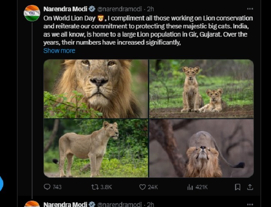Viewport: 271px width, 207px height.
Task: Click the blue verified badge on first tweet
Action: click(93, 8)
